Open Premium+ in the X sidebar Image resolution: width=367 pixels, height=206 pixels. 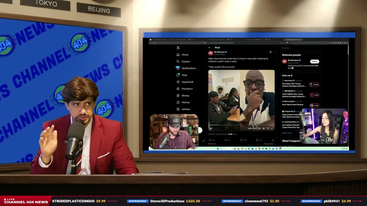185,89
